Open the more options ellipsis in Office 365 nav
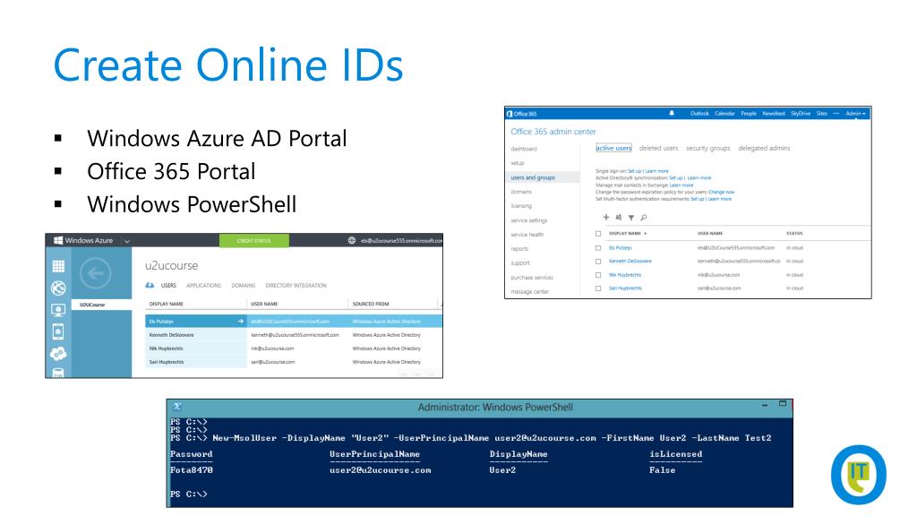The image size is (917, 516). coord(836,114)
